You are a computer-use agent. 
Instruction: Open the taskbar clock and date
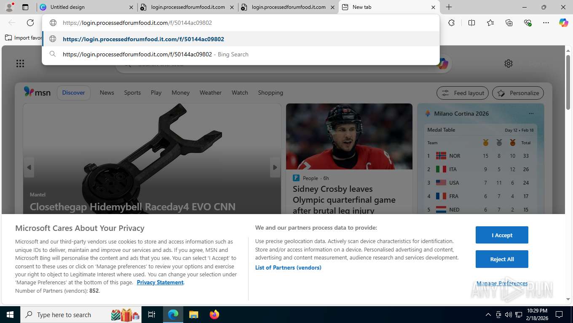[x=537, y=315]
